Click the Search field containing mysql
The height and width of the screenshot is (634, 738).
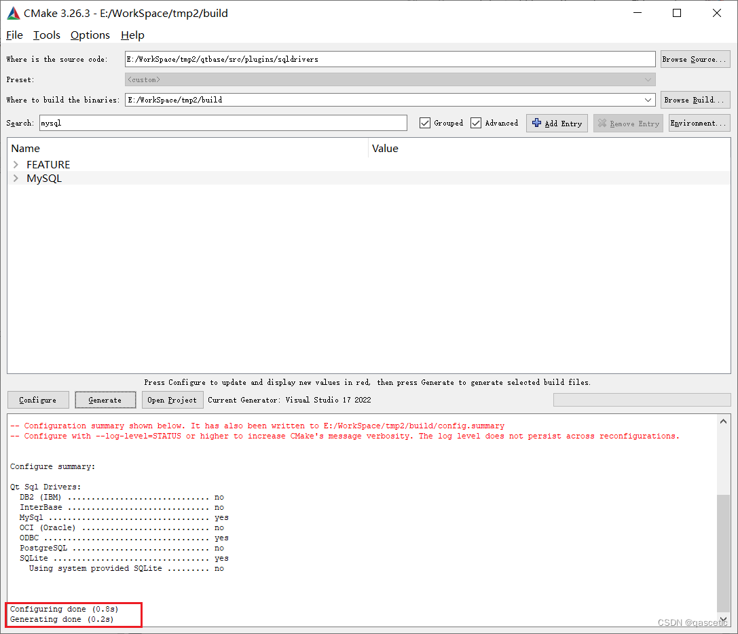click(x=223, y=123)
